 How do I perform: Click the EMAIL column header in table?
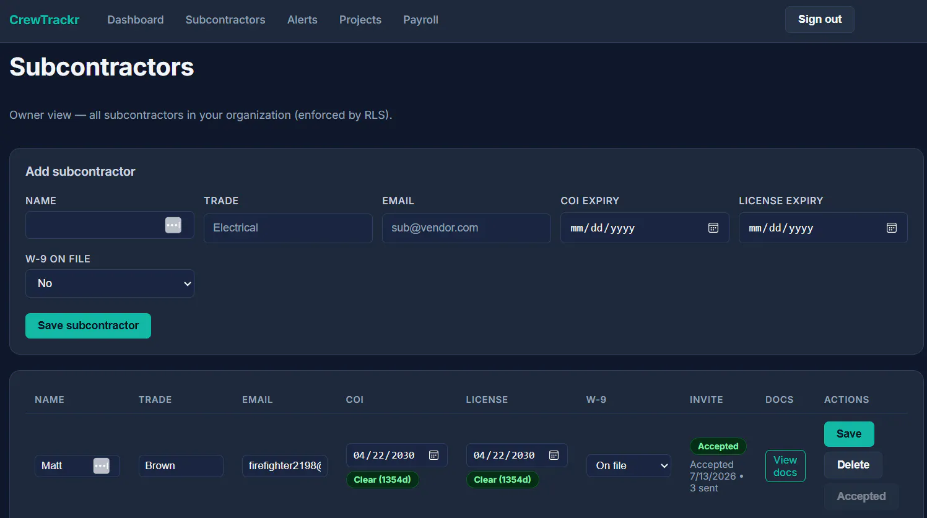coord(258,400)
